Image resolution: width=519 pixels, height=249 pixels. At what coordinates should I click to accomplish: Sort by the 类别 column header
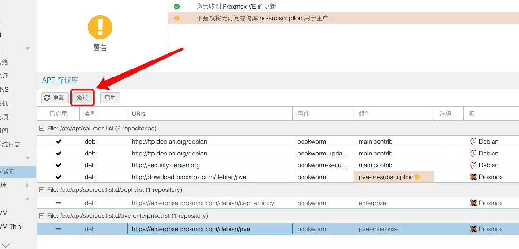click(103, 114)
